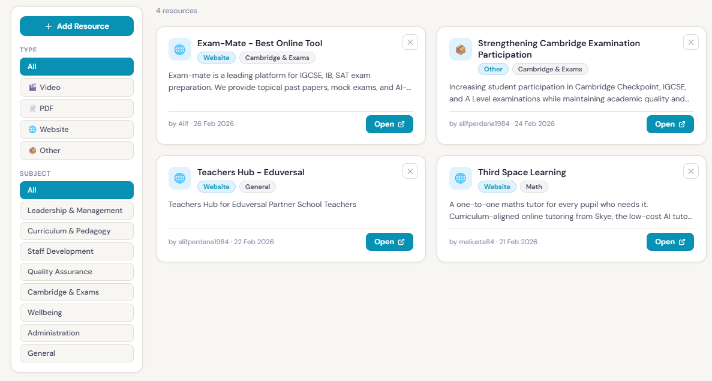The height and width of the screenshot is (381, 712).
Task: Click 'by maliusta84 · 21 Feb 2026' text
Action: point(493,242)
